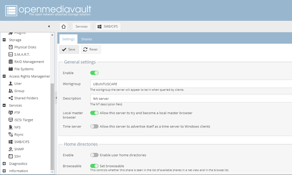Click the FTP service icon
The image size is (292, 175).
11,113
